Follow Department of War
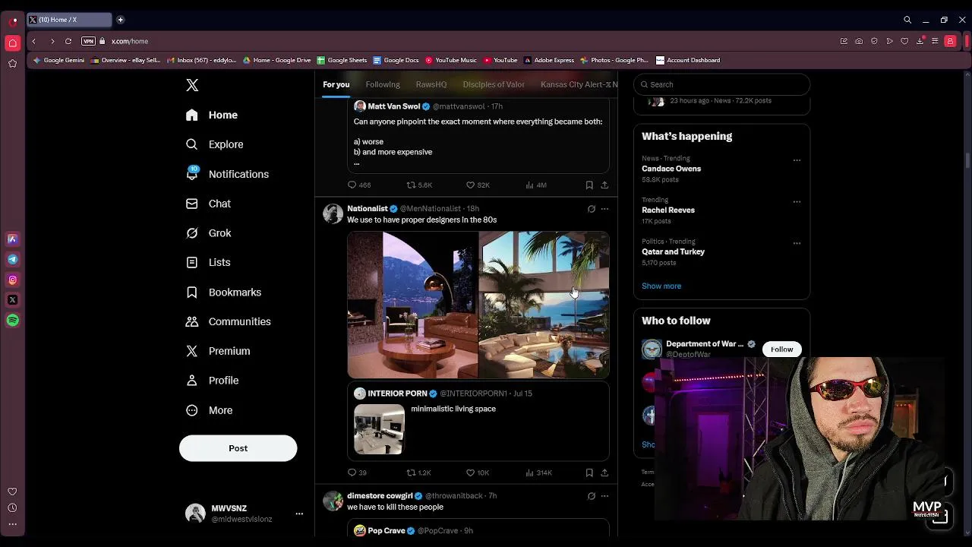 (781, 349)
